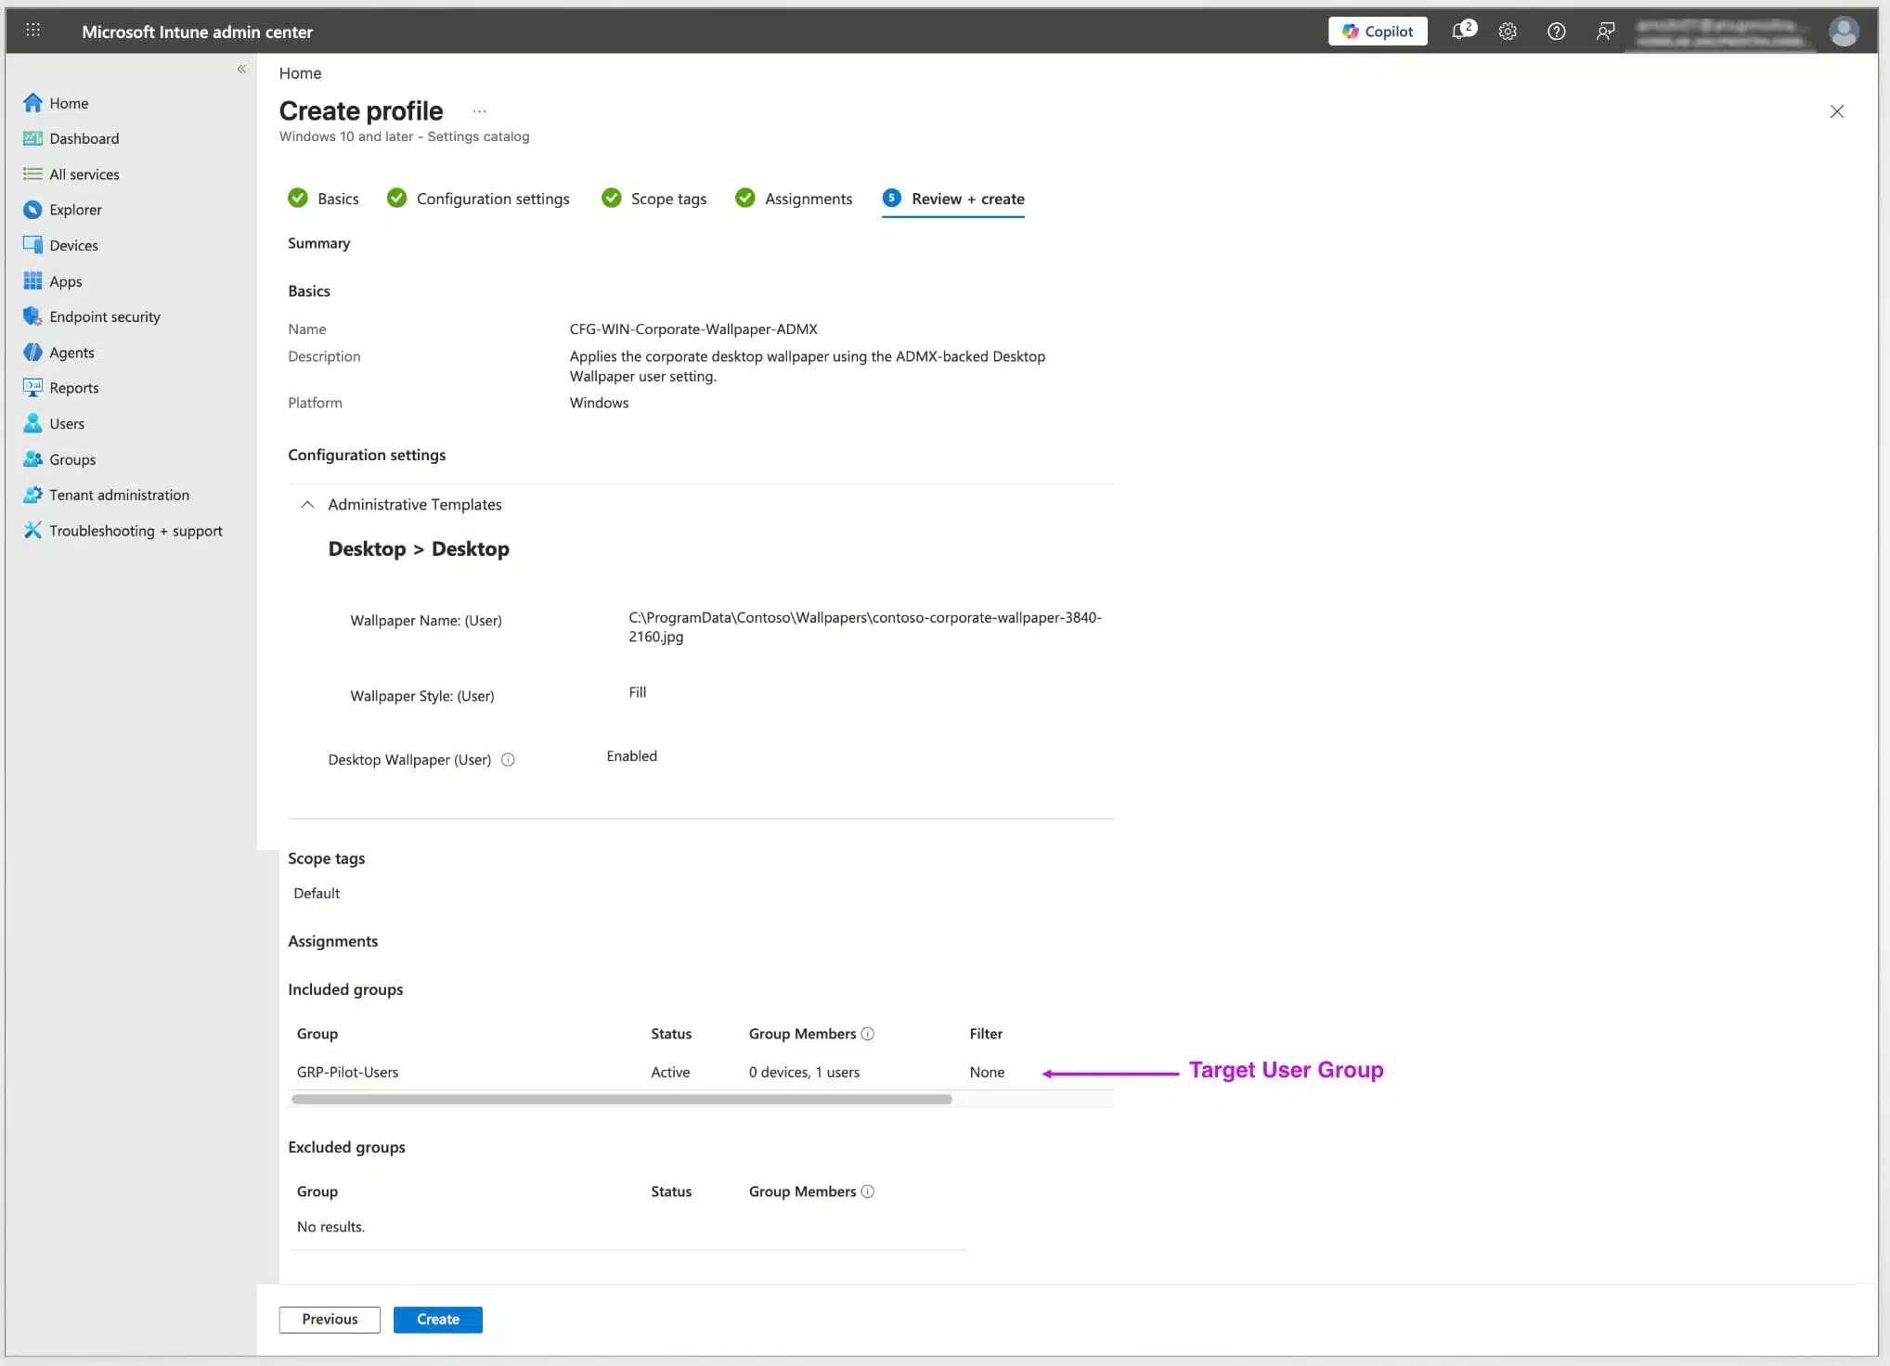Click the Windows platform value
Viewport: 1890px width, 1366px height.
click(599, 403)
